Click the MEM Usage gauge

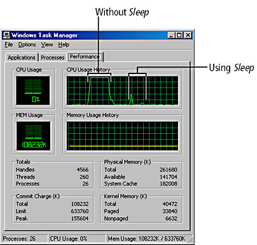[34, 136]
